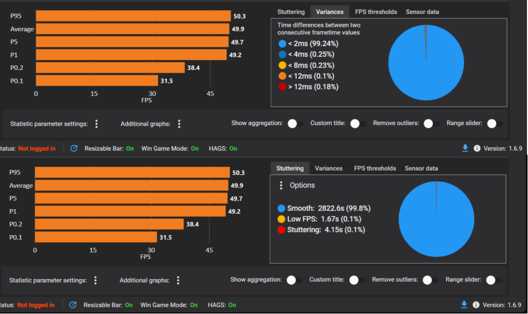Click 'Resizable Bar: On' in Variances-view window

pos(109,148)
